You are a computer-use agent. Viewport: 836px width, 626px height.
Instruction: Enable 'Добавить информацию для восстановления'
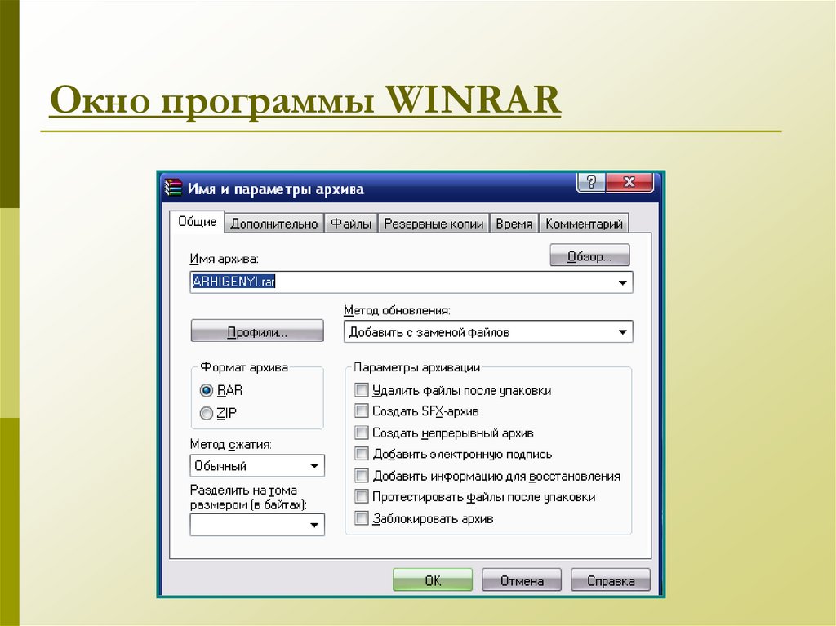point(362,475)
